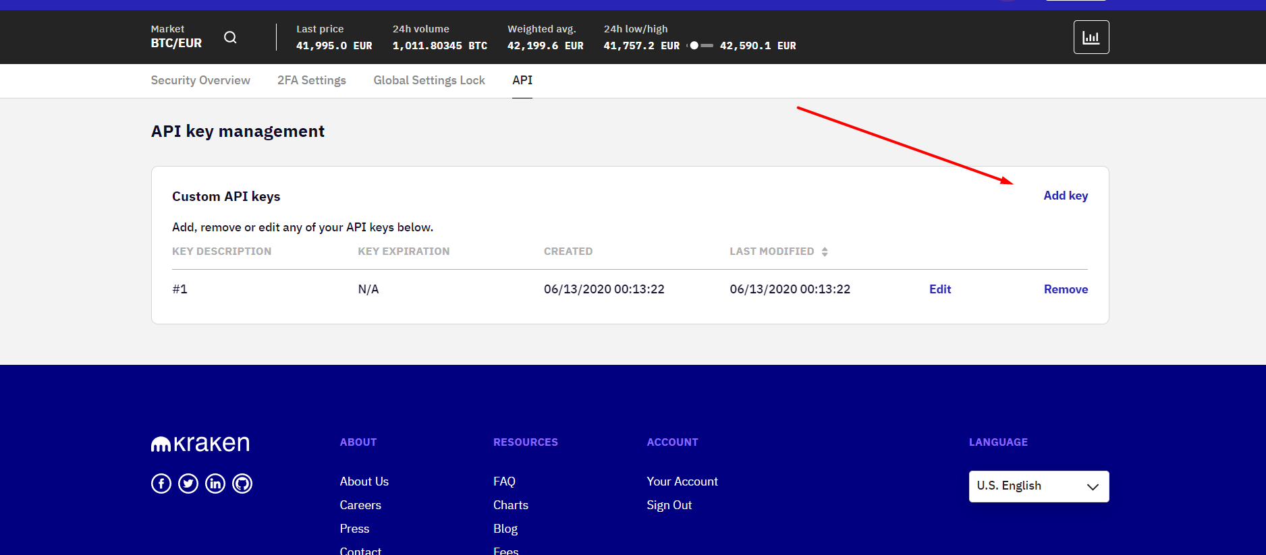Click weighted avg. 42,199.6 EUR value

(x=545, y=46)
